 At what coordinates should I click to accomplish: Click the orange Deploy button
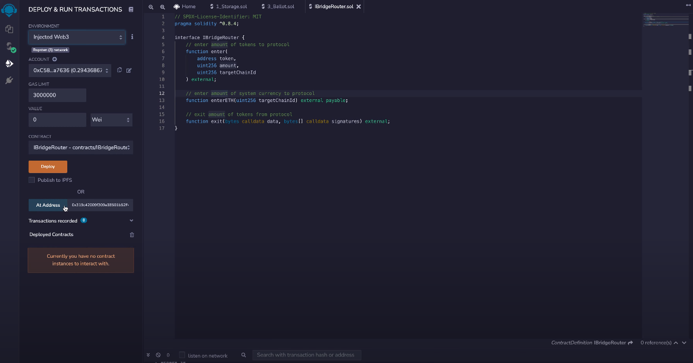point(48,167)
